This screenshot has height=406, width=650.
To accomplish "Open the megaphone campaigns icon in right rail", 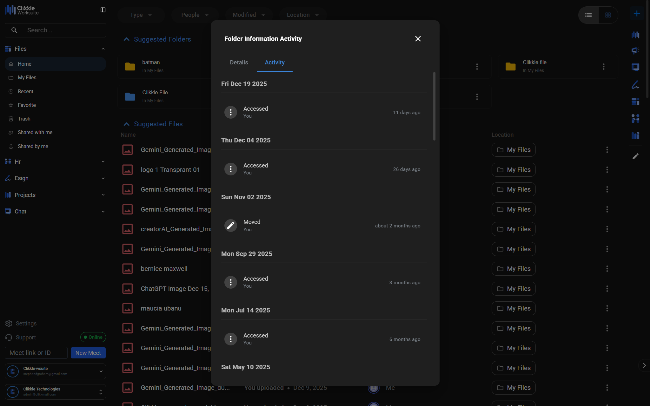I will coord(635,50).
